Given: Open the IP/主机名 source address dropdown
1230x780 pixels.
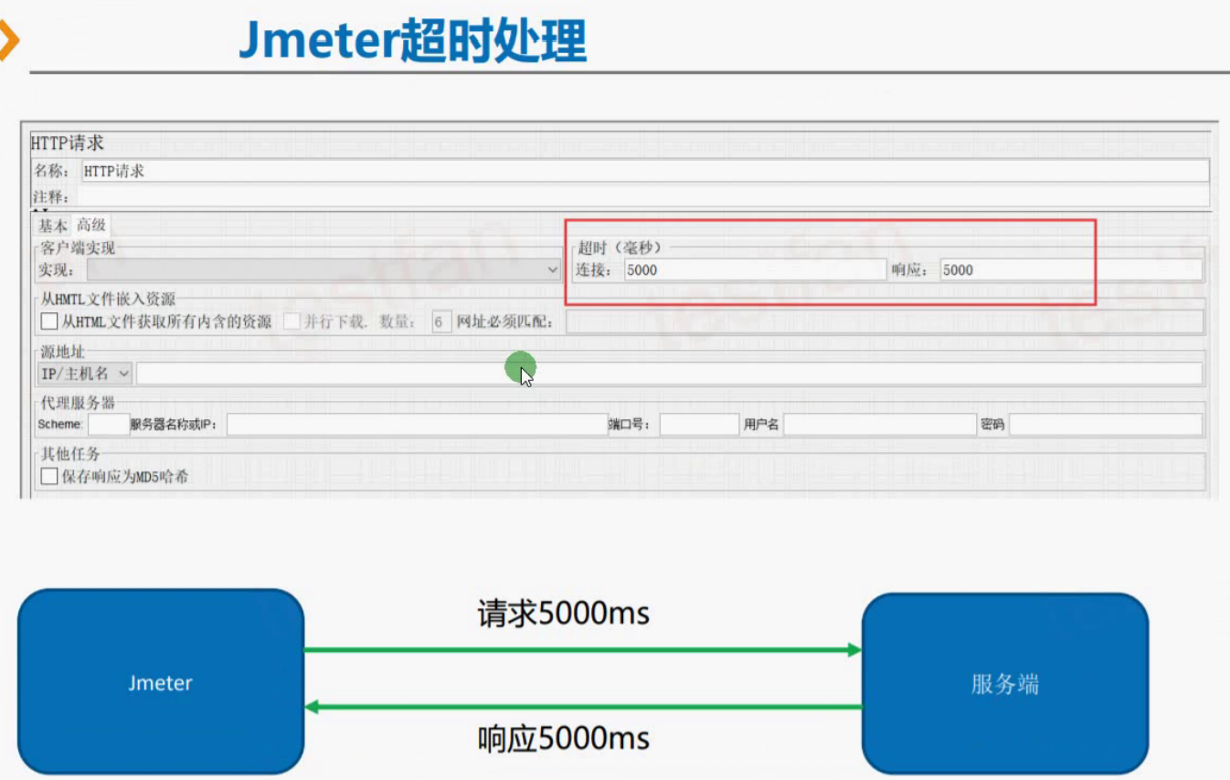Looking at the screenshot, I should tap(85, 374).
